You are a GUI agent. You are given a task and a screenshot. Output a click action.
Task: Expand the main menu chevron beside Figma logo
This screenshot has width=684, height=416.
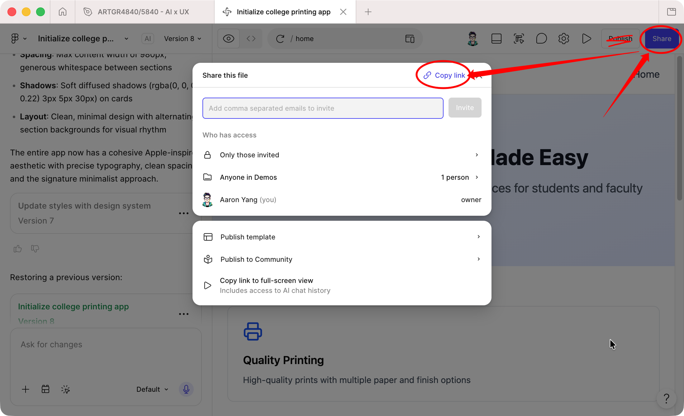(25, 39)
